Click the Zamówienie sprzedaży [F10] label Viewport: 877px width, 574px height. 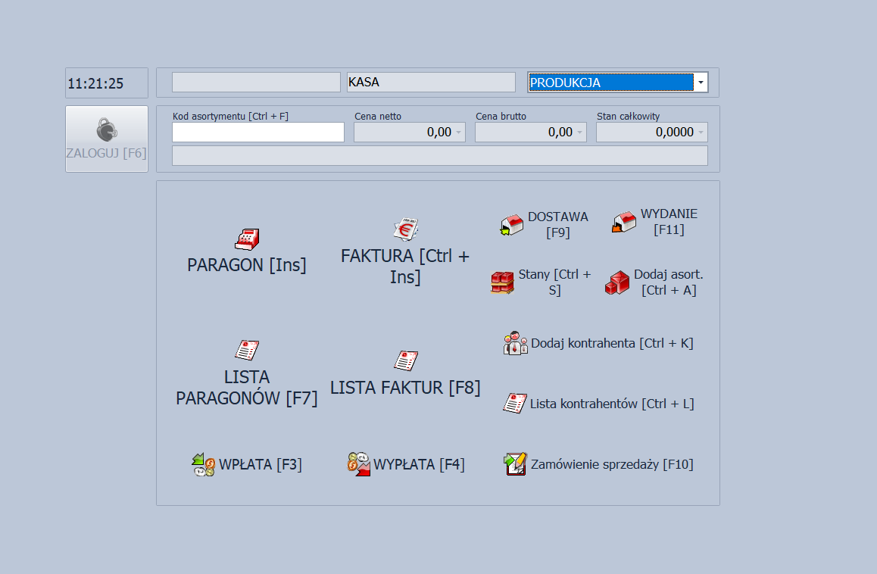(612, 464)
